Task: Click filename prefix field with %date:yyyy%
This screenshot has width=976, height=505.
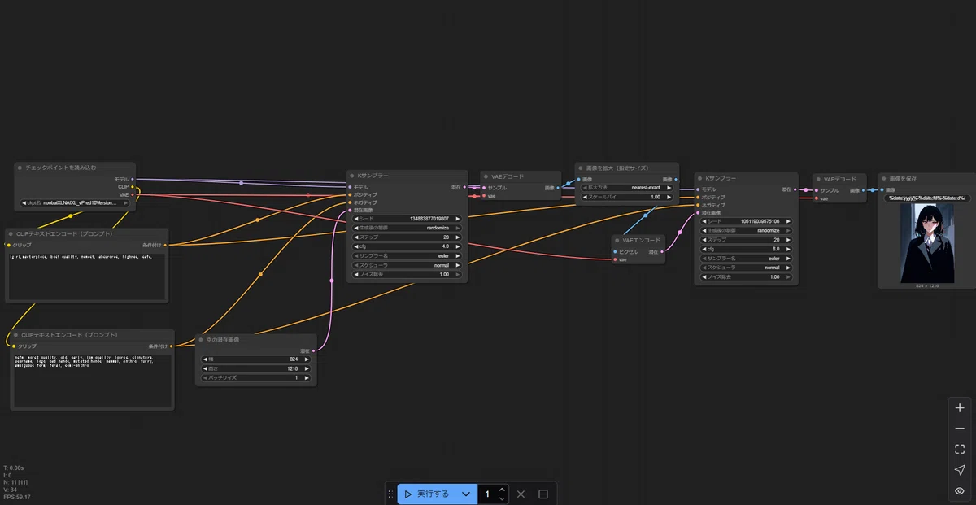Action: tap(926, 198)
